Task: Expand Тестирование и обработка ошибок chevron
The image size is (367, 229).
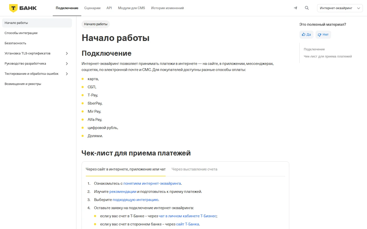Action: click(67, 74)
